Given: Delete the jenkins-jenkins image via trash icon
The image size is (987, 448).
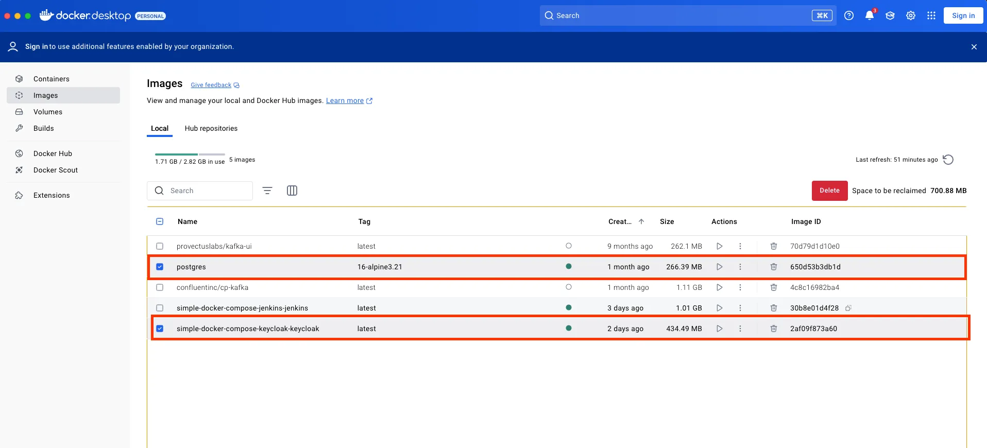Looking at the screenshot, I should pyautogui.click(x=774, y=308).
